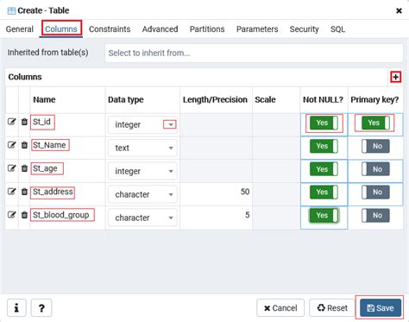
Task: Open the SQL tab
Action: coord(337,29)
